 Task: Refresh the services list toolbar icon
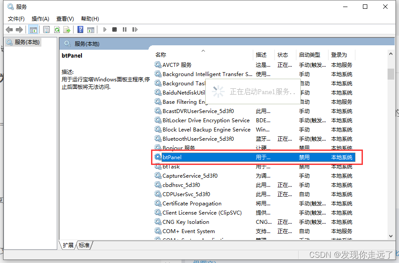tap(57, 30)
